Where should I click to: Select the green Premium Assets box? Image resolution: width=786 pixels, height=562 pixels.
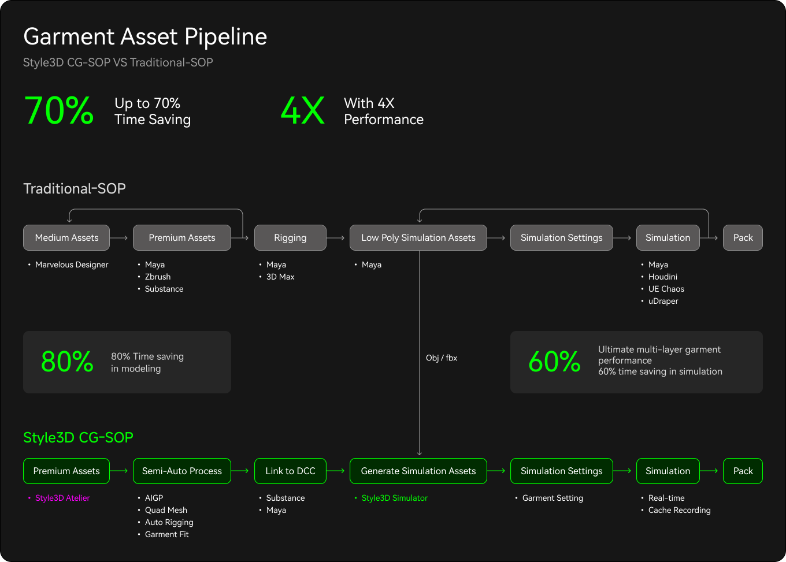coord(66,471)
